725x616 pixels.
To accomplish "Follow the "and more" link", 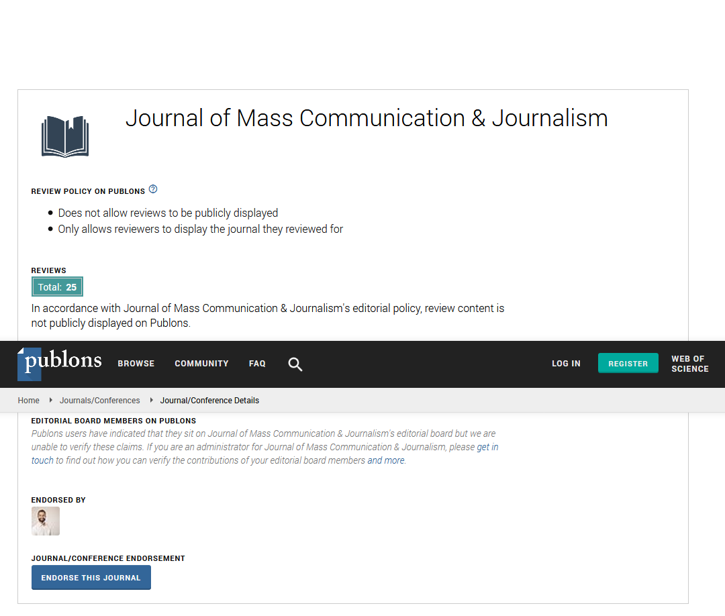I will click(386, 460).
